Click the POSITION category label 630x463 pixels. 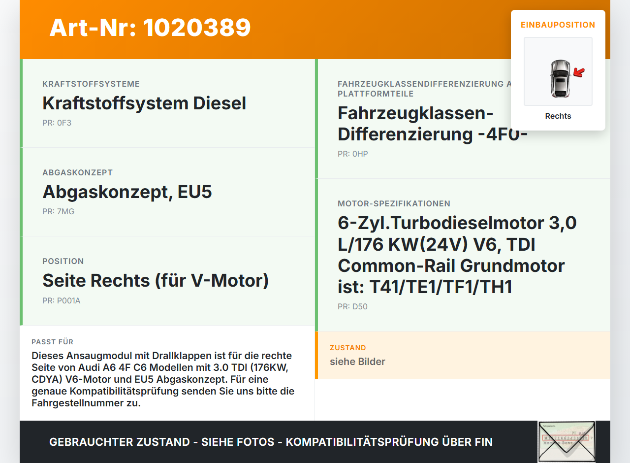[x=63, y=261]
